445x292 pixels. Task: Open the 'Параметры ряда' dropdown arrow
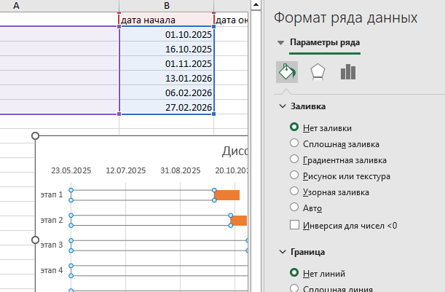pos(280,43)
